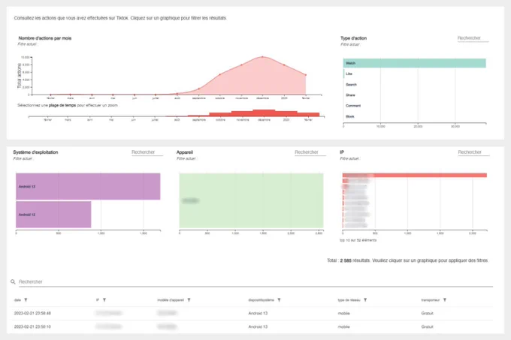
Task: Click the final février data point on monthly chart
Action: tap(306, 75)
